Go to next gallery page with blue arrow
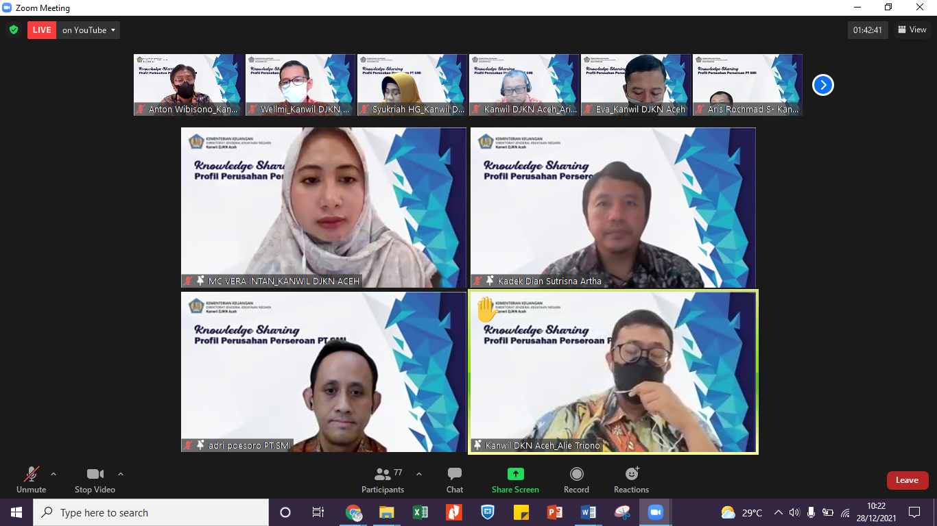The width and height of the screenshot is (937, 526). (822, 84)
